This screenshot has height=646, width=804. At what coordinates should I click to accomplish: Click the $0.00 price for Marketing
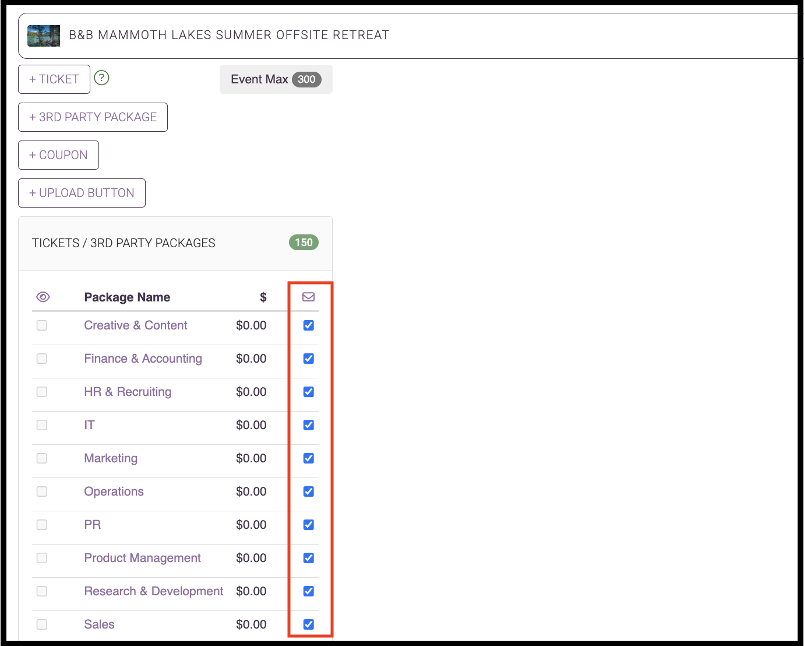click(251, 458)
